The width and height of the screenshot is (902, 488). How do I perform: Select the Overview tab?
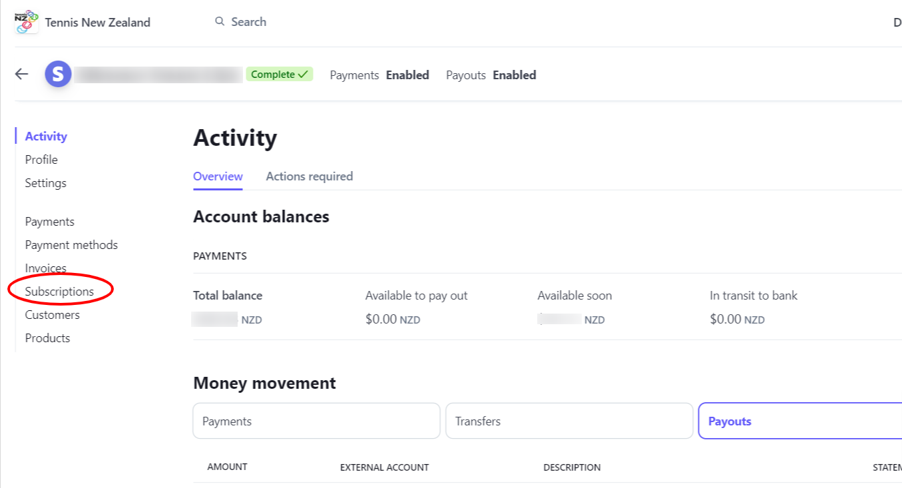(218, 176)
